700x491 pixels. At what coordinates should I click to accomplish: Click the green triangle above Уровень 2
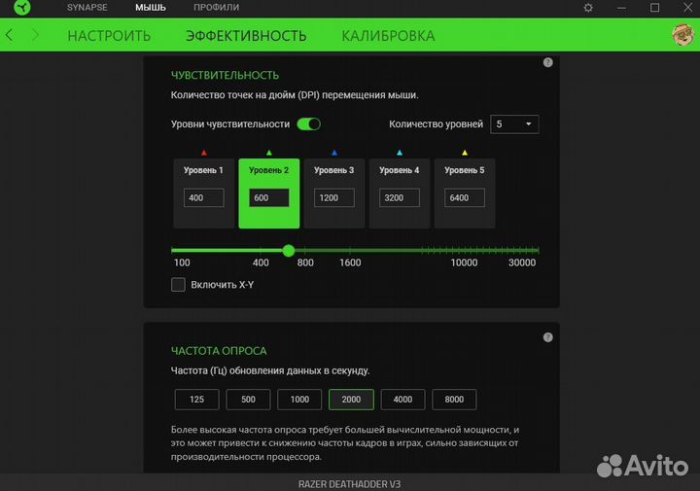pos(268,153)
